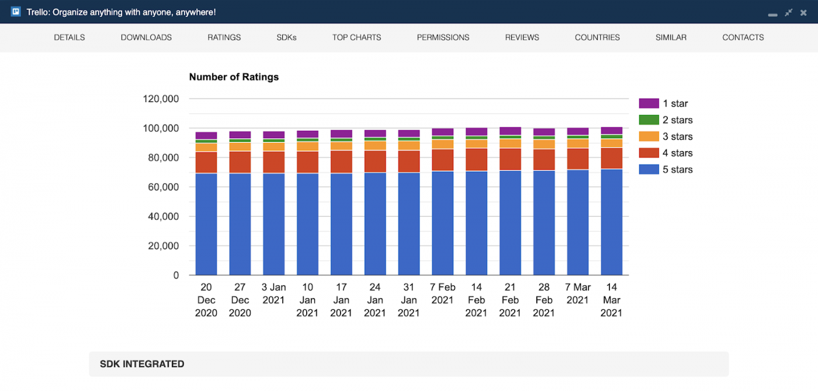Image resolution: width=818 pixels, height=391 pixels.
Task: Select the RATINGS tab
Action: coord(224,37)
